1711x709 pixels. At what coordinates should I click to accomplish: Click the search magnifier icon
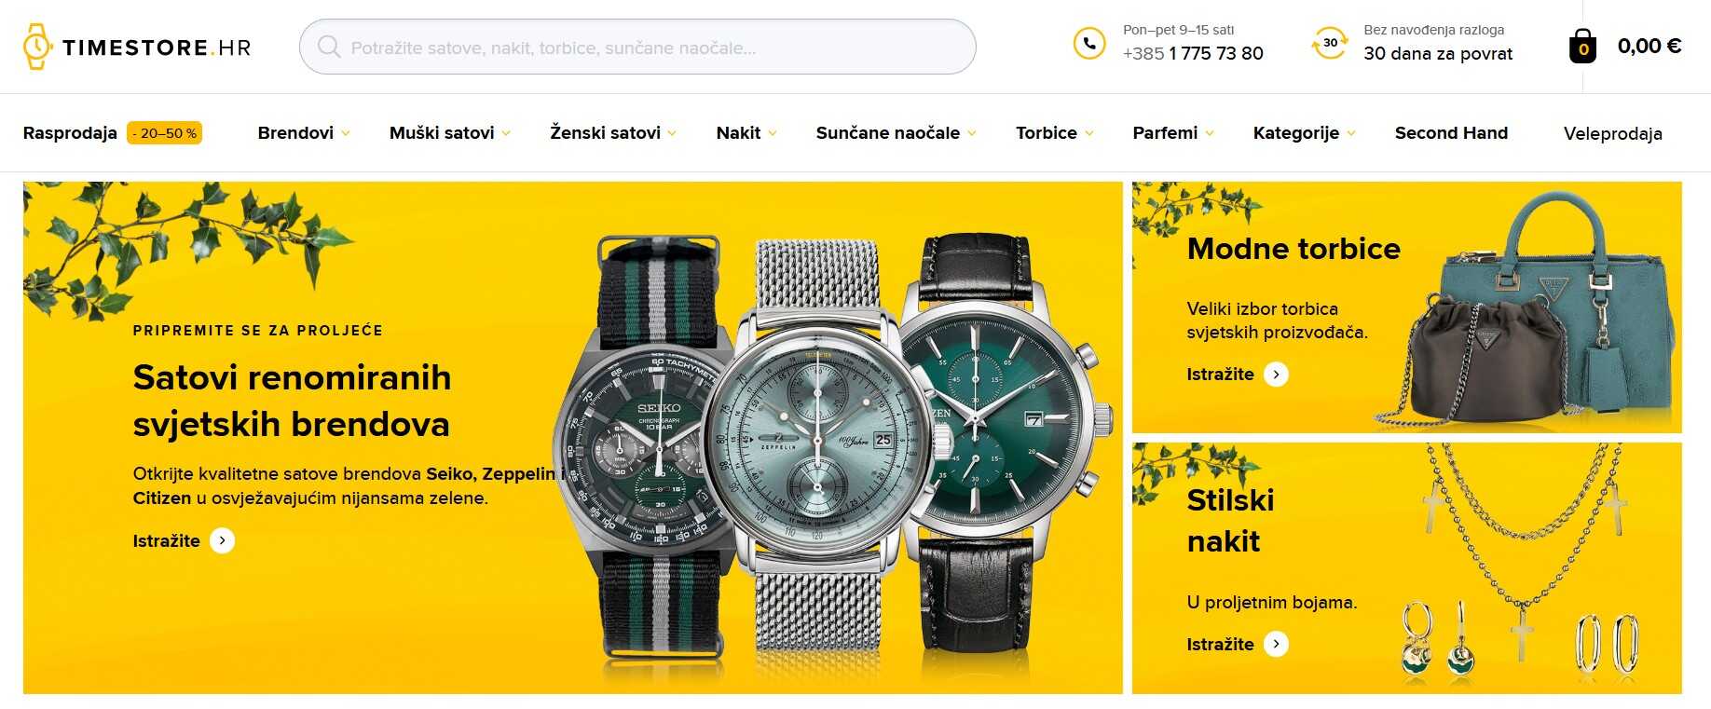329,47
